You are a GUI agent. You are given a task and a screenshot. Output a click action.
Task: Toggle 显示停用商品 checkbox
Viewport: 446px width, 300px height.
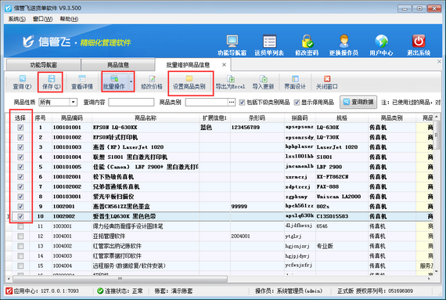point(297,102)
